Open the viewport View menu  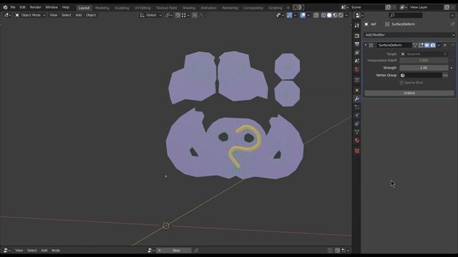point(53,15)
